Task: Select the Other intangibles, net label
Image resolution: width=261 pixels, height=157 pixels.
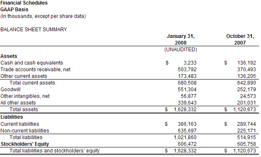Action: pyautogui.click(x=25, y=96)
